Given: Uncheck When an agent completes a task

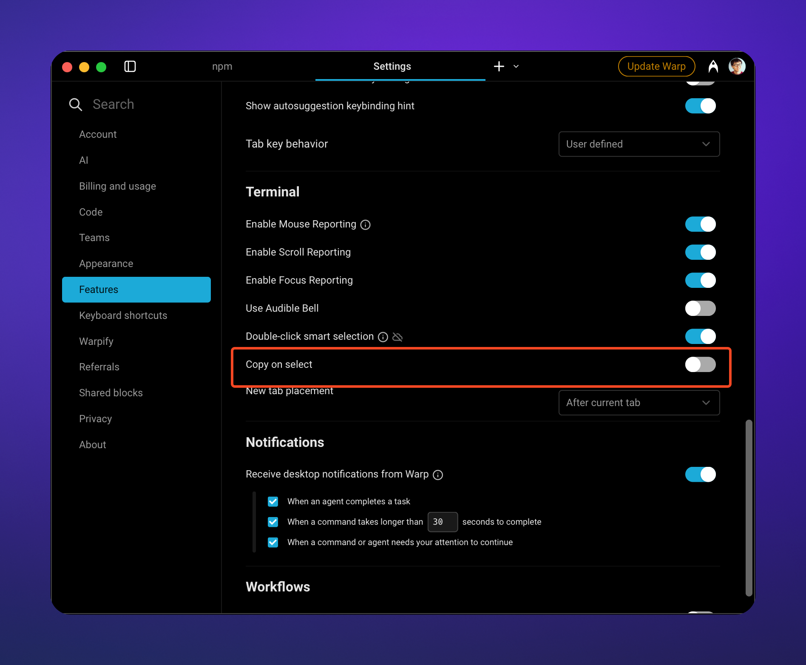Looking at the screenshot, I should click(x=273, y=502).
